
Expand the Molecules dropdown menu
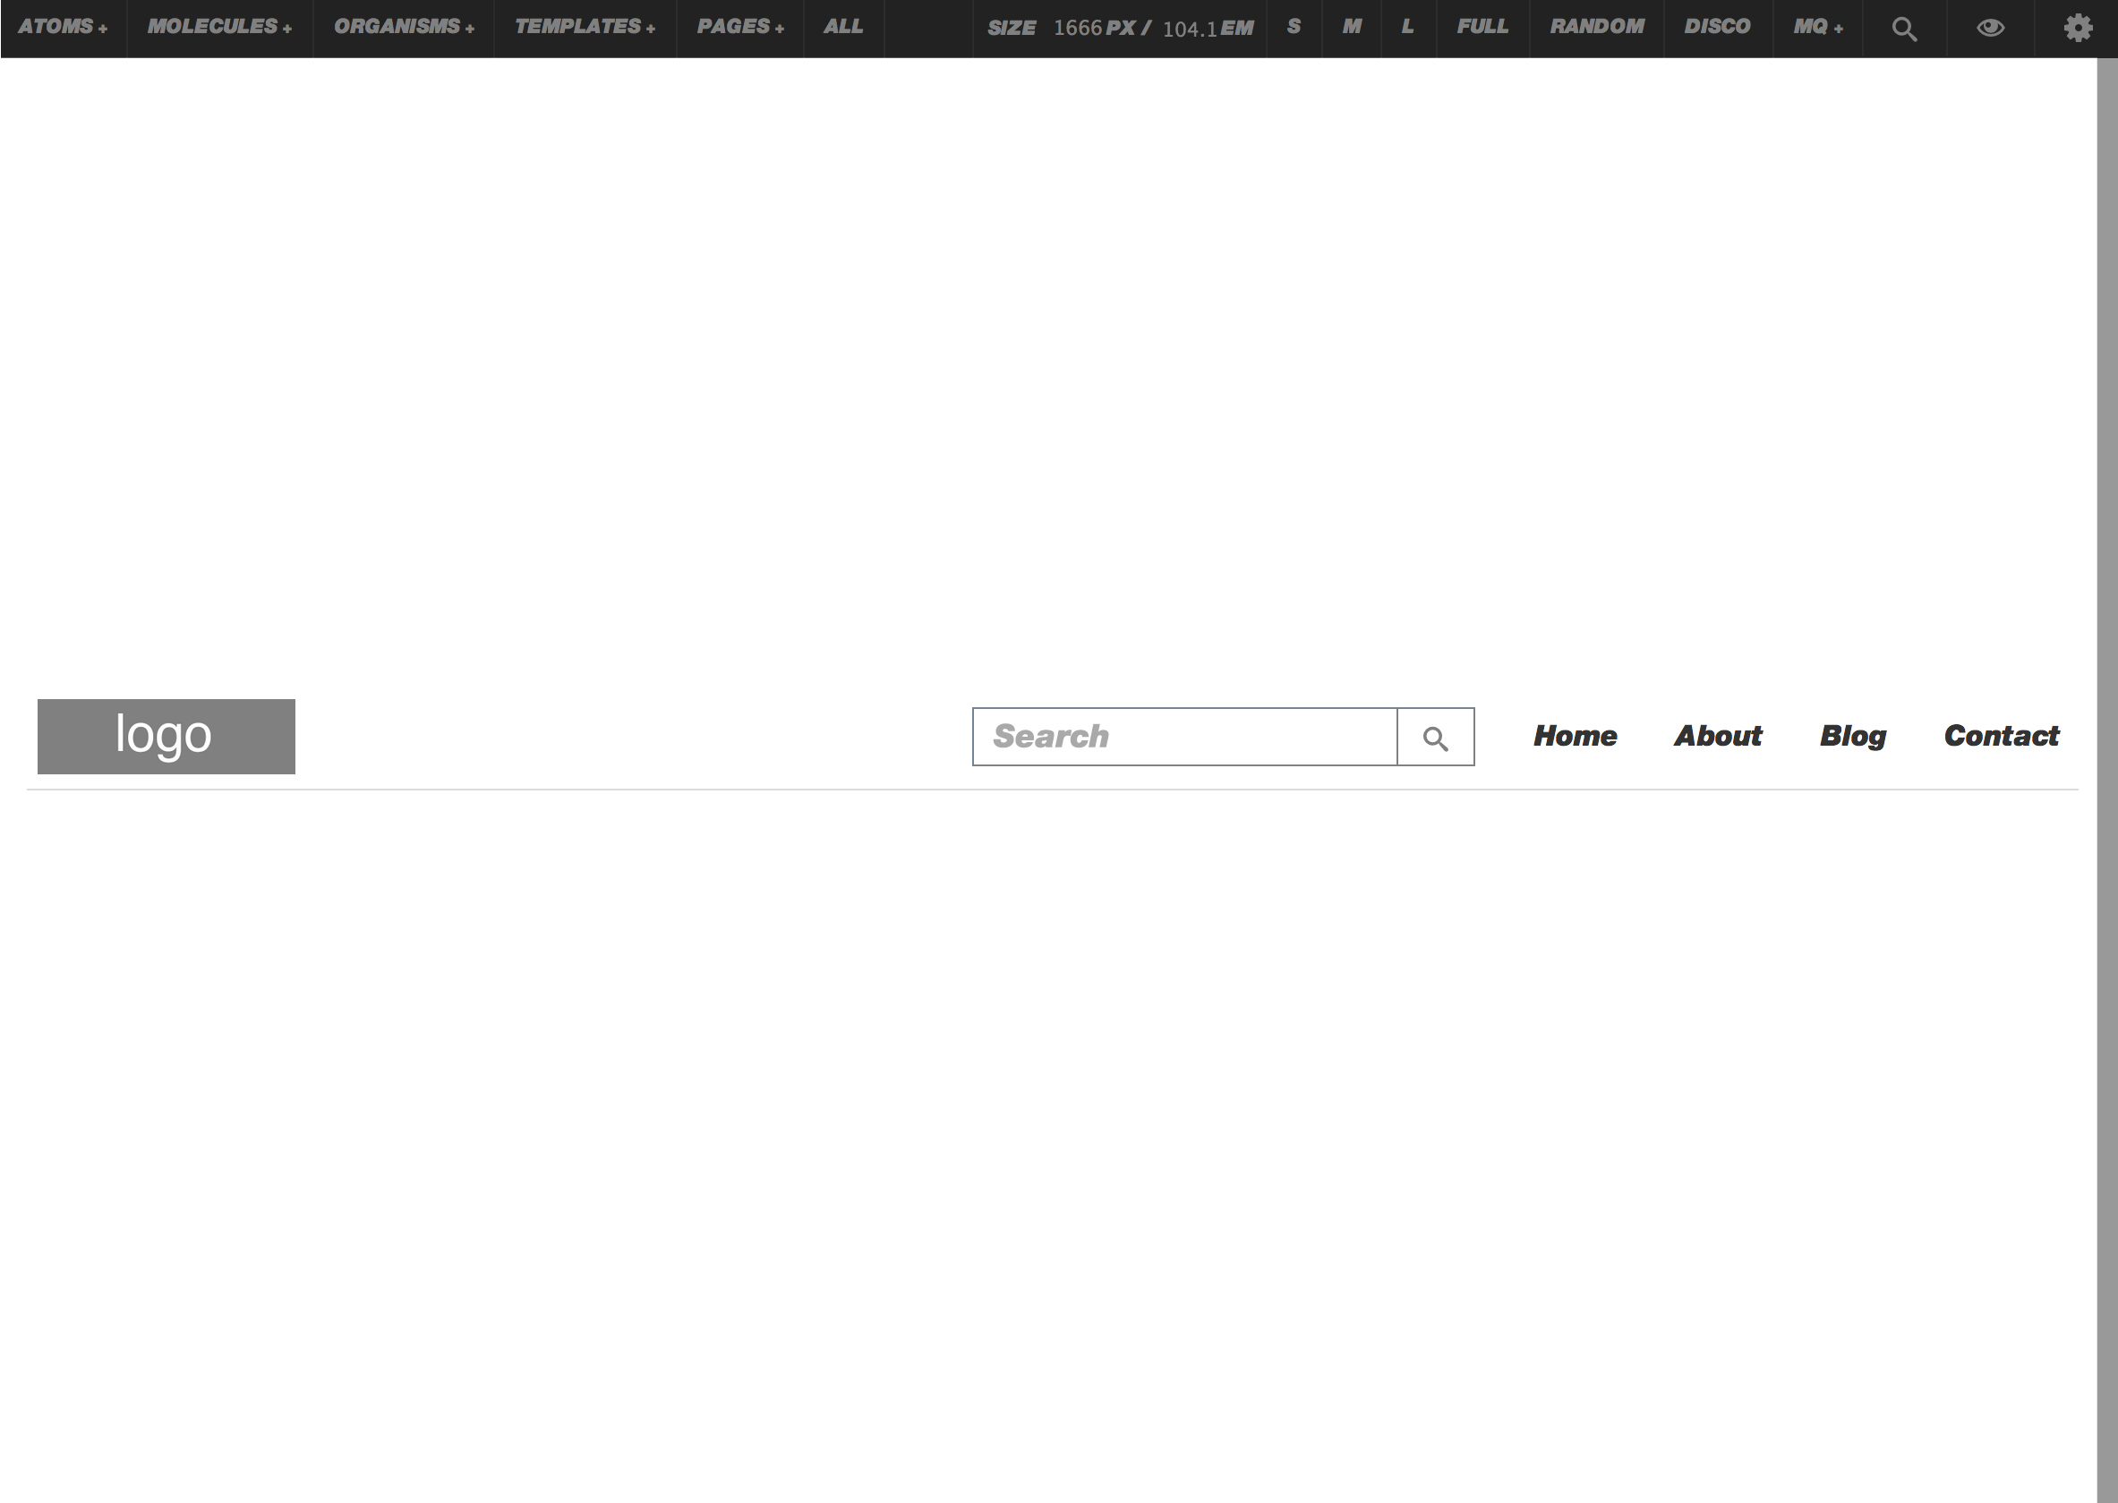pyautogui.click(x=219, y=27)
